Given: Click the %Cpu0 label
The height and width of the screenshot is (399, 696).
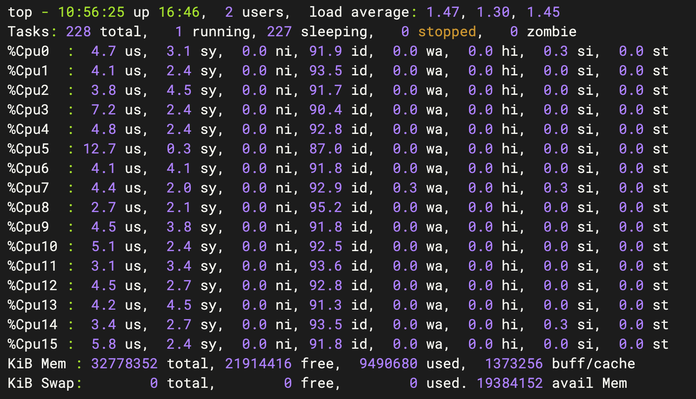Looking at the screenshot, I should (28, 51).
